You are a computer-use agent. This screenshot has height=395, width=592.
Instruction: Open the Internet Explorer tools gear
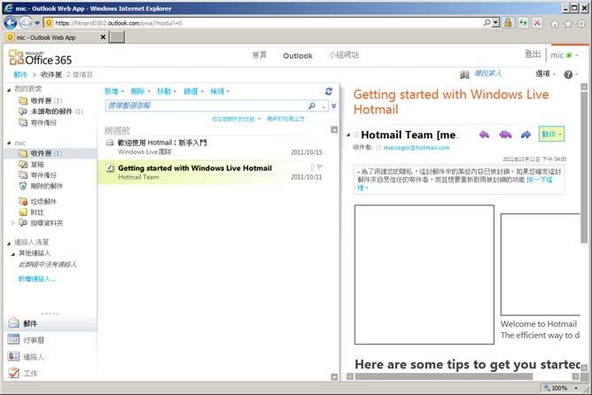coord(581,24)
